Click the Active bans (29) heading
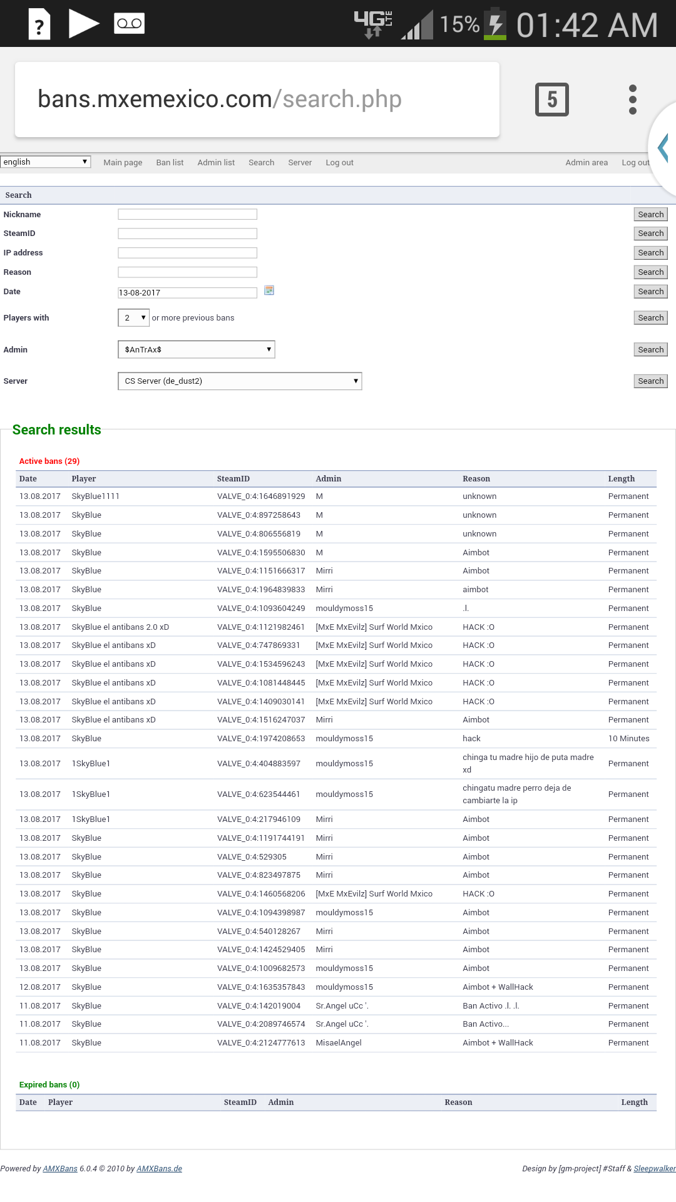Screen dimensions: 676x1202 coord(49,461)
